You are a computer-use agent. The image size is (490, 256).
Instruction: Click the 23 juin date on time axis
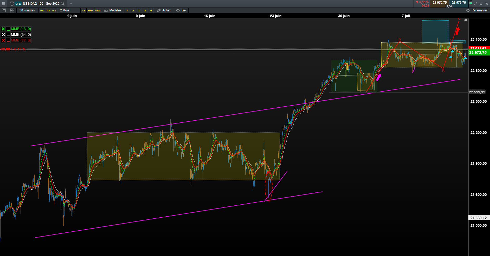pos(276,16)
